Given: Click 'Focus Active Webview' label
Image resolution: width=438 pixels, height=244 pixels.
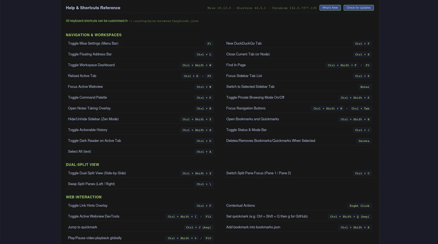Looking at the screenshot, I should 85,87.
